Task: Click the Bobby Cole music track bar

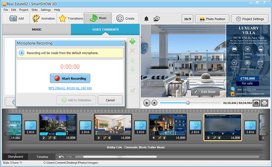Action: point(136,147)
